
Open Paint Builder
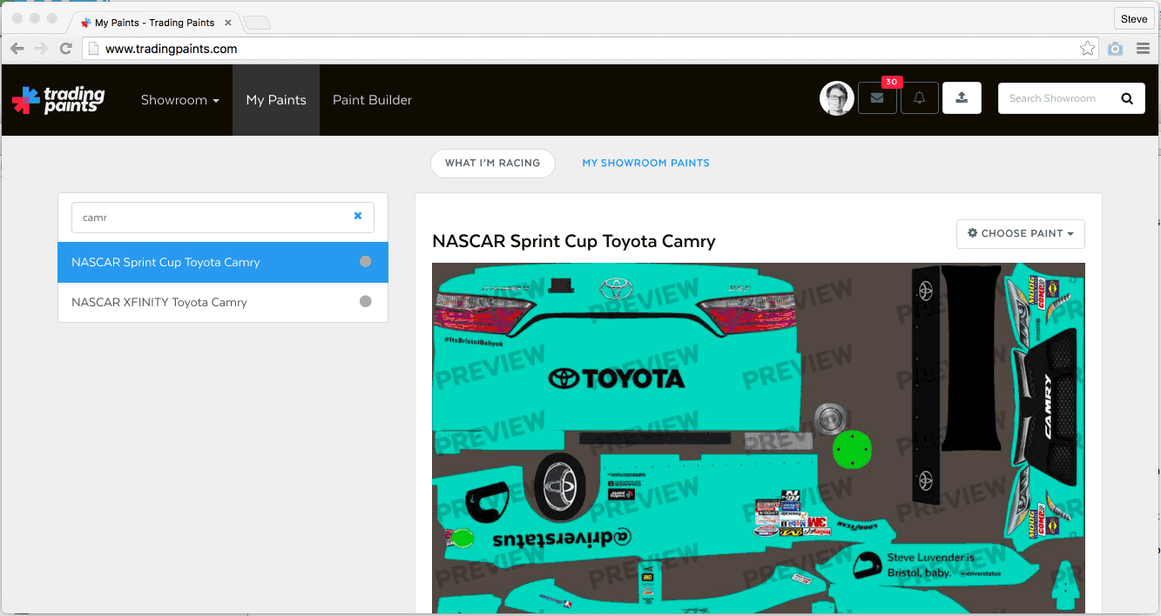(x=372, y=100)
